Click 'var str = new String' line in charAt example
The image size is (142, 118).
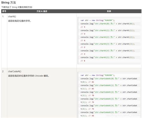point(98,20)
